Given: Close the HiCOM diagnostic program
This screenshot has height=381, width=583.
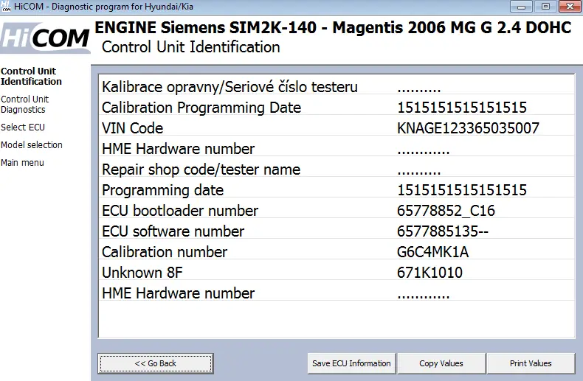Looking at the screenshot, I should pyautogui.click(x=570, y=7).
